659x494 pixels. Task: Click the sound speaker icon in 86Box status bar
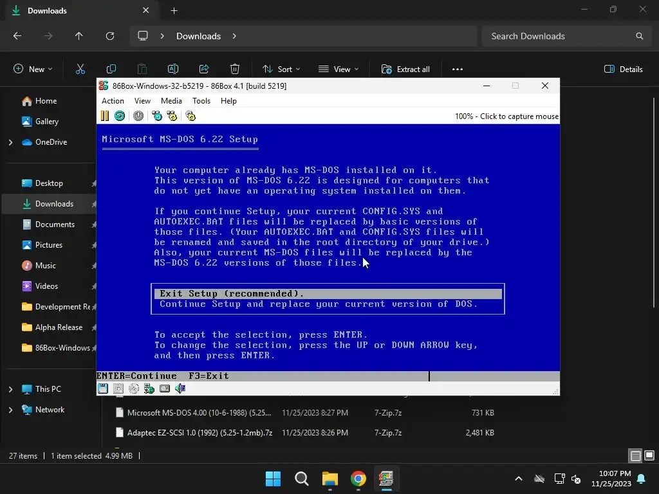(x=180, y=389)
